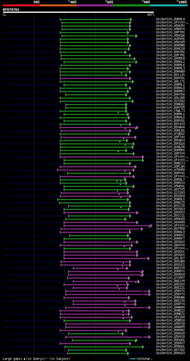Open hit UniRef100_B9N2I3

tap(170, 163)
